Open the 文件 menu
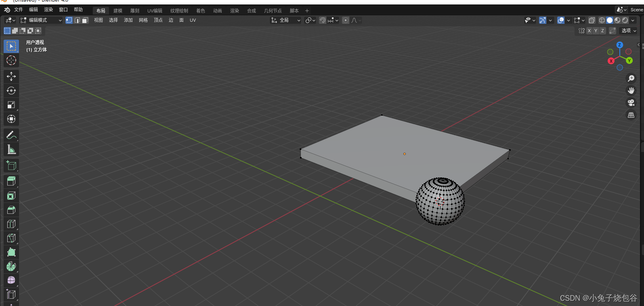This screenshot has width=644, height=306. click(x=19, y=10)
